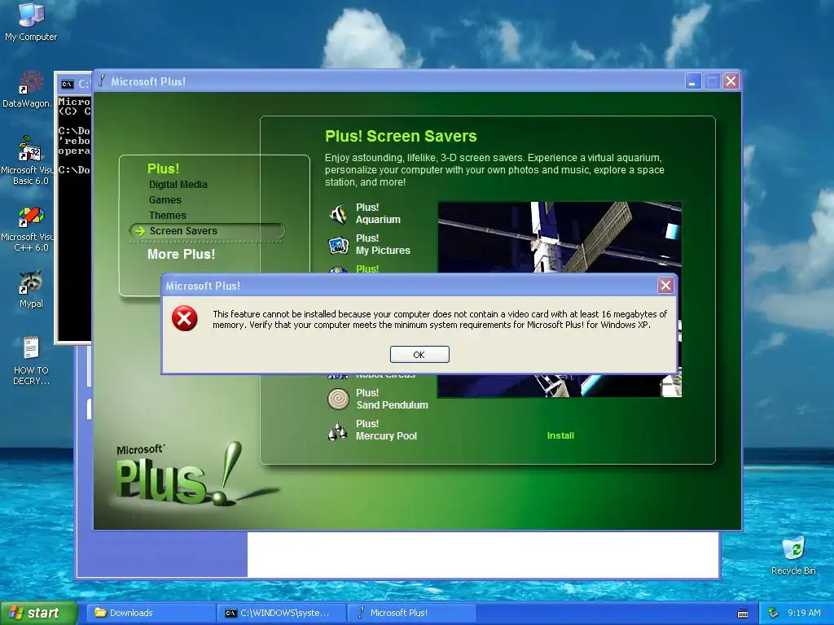Select Screen Savers menu entry
The image size is (834, 625).
pyautogui.click(x=207, y=230)
